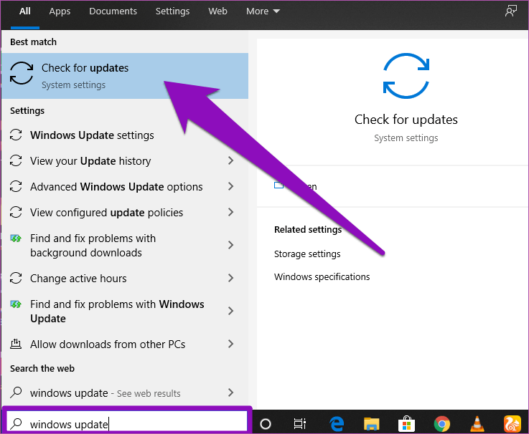The width and height of the screenshot is (529, 434).
Task: Click the magnifier icon beside web results entry
Action: (16, 392)
